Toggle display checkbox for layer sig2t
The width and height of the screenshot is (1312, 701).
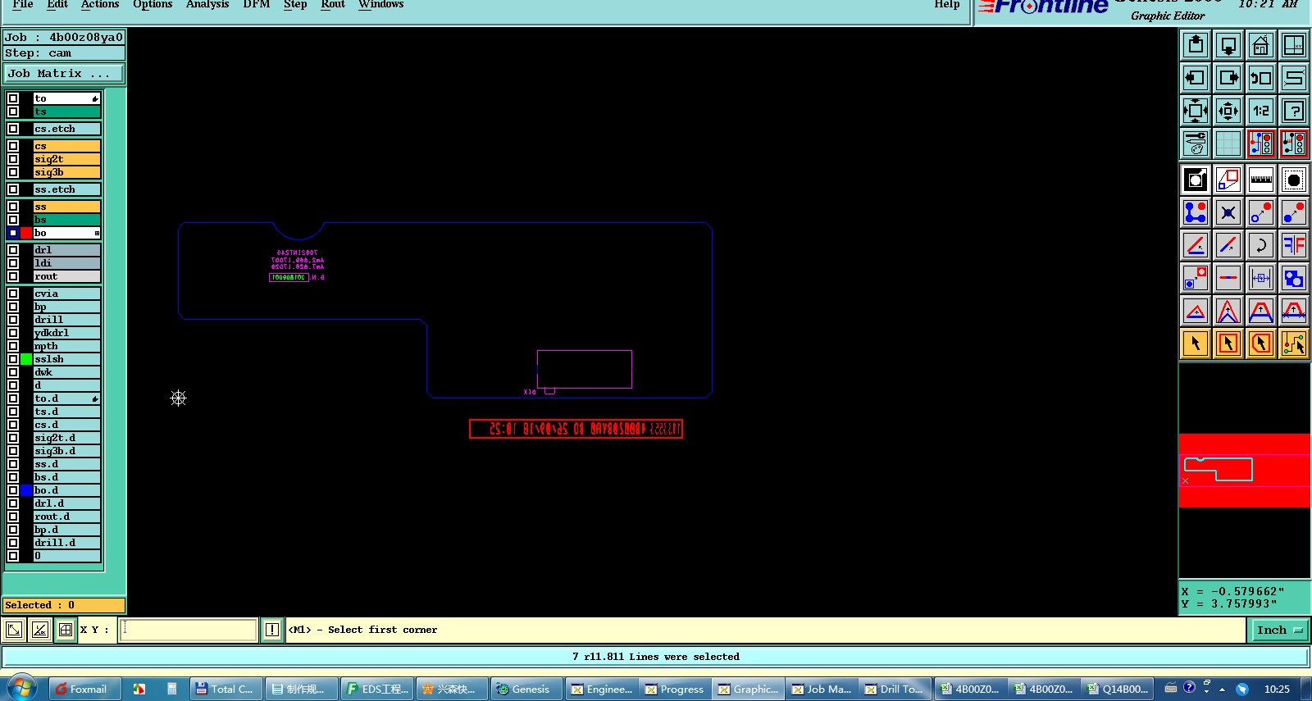click(13, 159)
